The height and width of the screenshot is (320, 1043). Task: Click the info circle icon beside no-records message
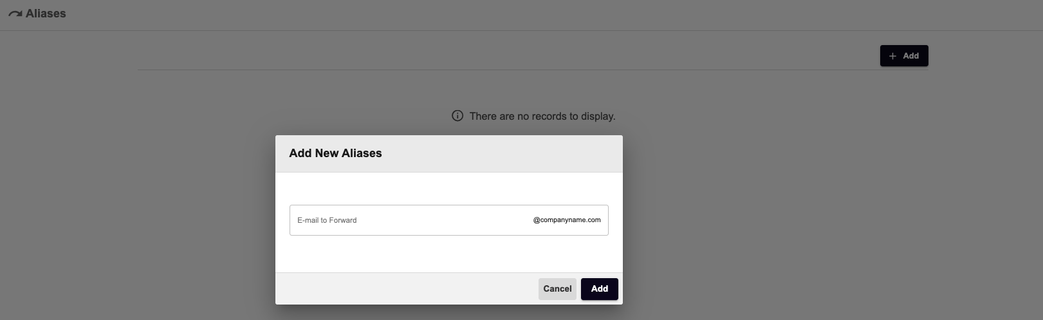[457, 116]
